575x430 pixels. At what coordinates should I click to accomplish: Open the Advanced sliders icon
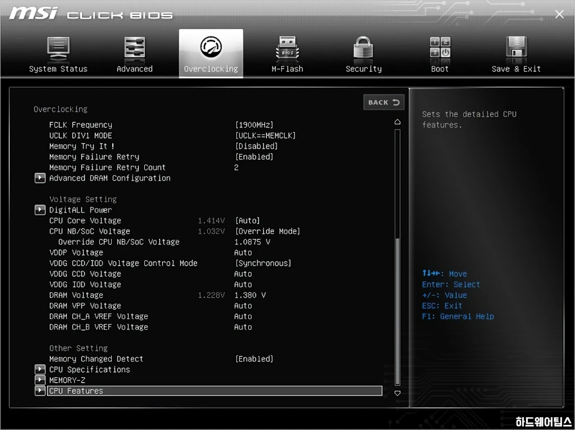135,48
